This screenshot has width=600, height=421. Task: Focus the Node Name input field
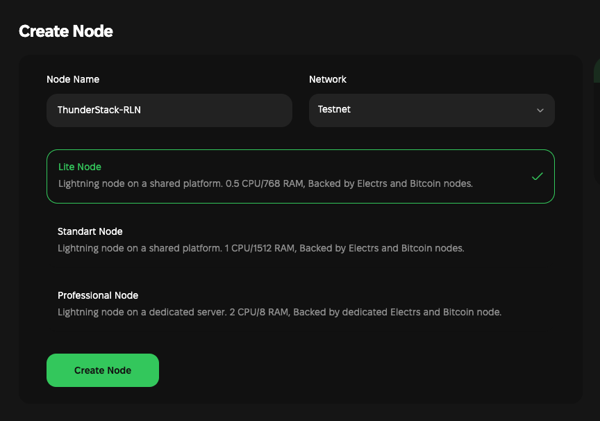point(169,110)
